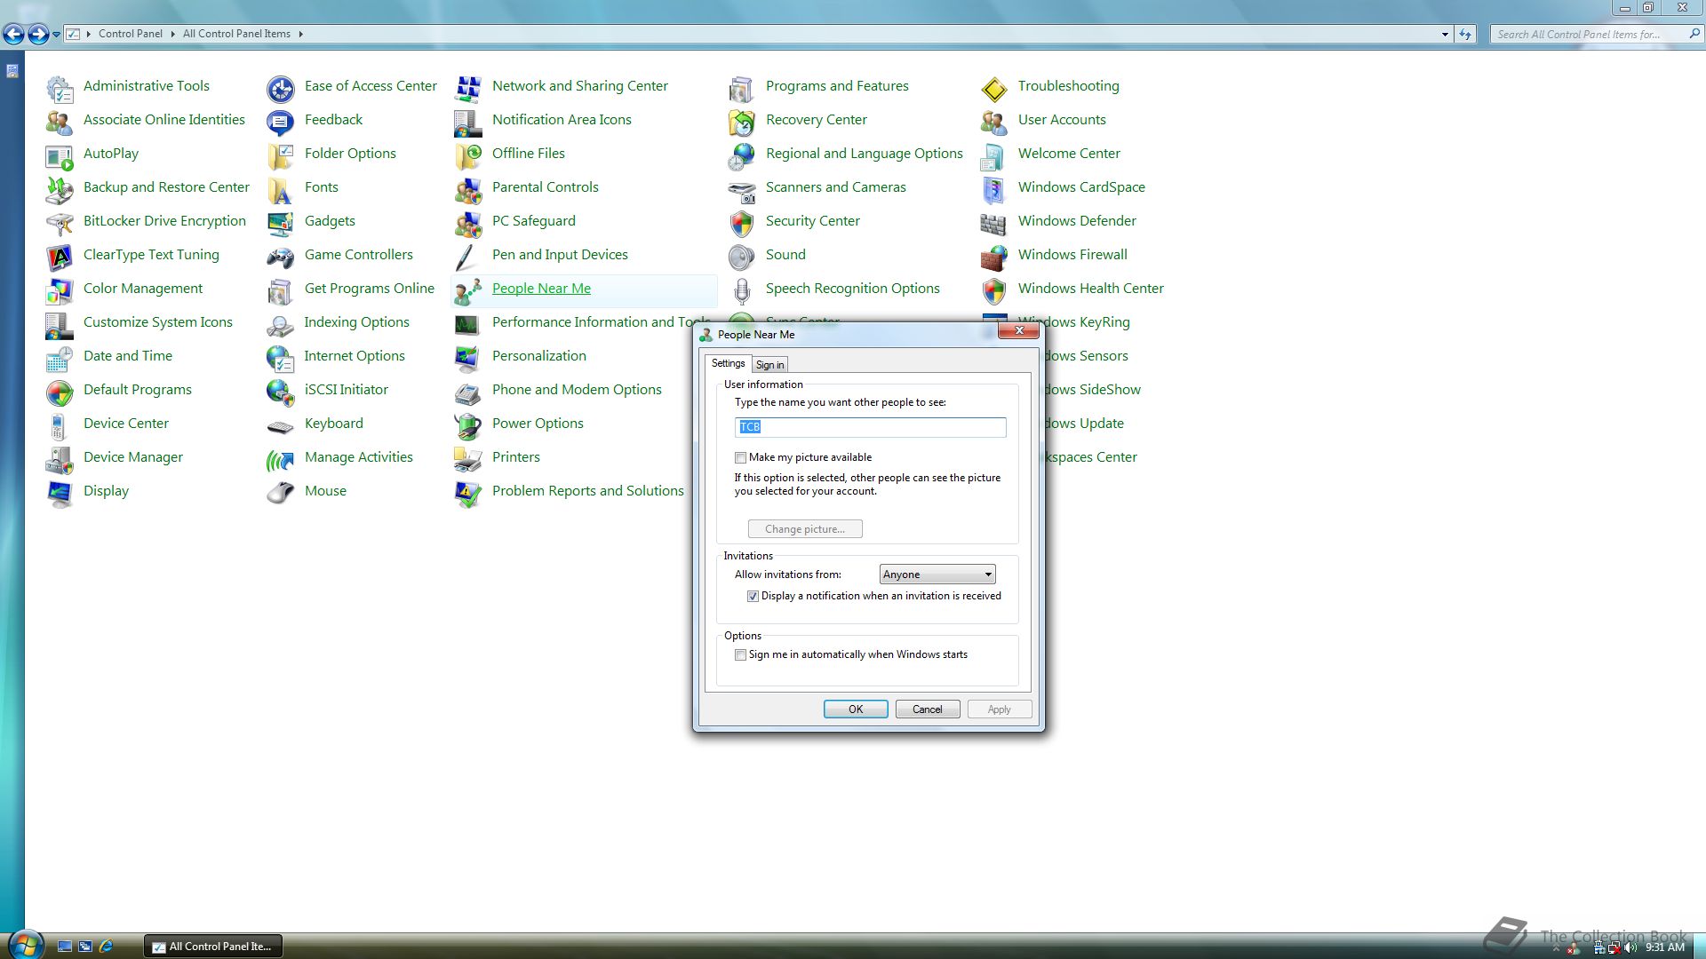Click the Folder Options icon
This screenshot has width=1706, height=959.
(281, 155)
